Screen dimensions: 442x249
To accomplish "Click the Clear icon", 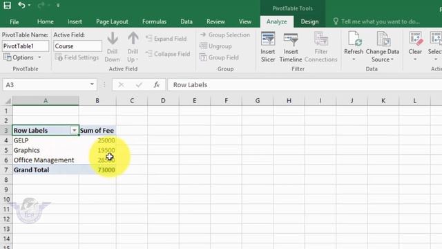I will coord(416,39).
